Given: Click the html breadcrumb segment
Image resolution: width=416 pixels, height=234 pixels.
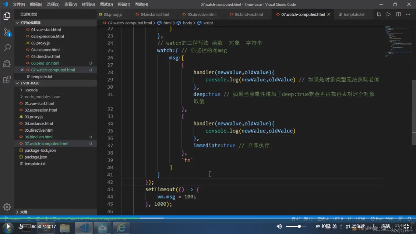Looking at the screenshot, I should (165, 23).
